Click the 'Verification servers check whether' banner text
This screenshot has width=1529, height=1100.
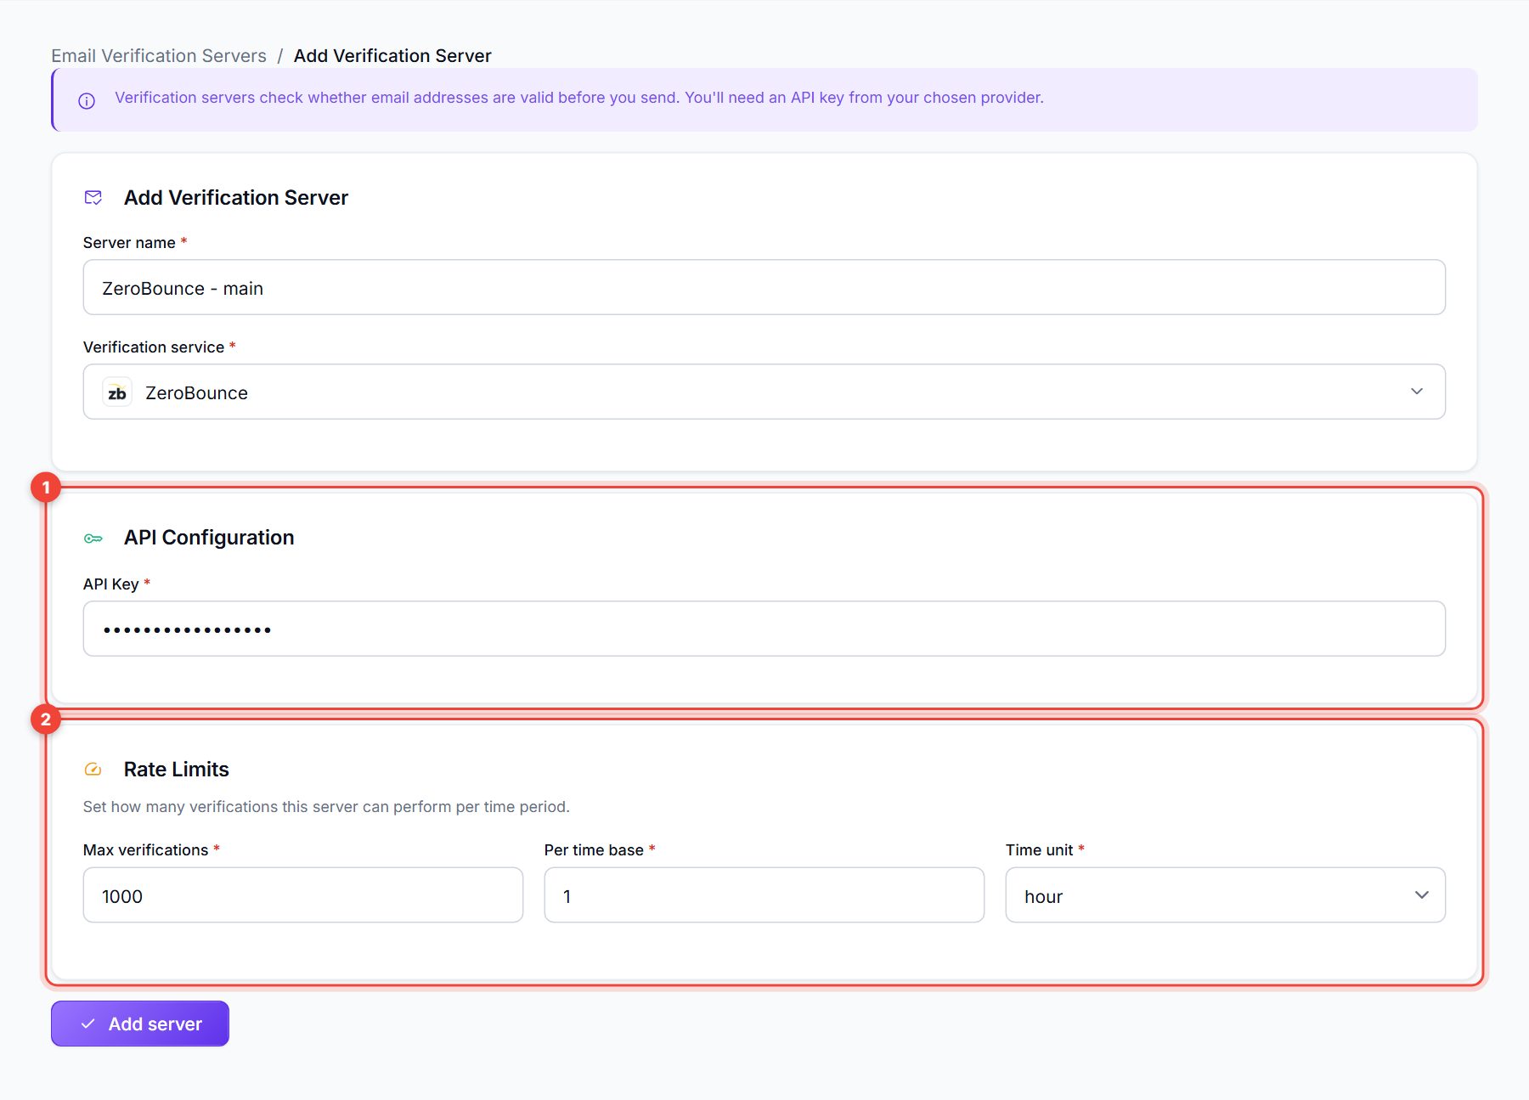pyautogui.click(x=579, y=98)
